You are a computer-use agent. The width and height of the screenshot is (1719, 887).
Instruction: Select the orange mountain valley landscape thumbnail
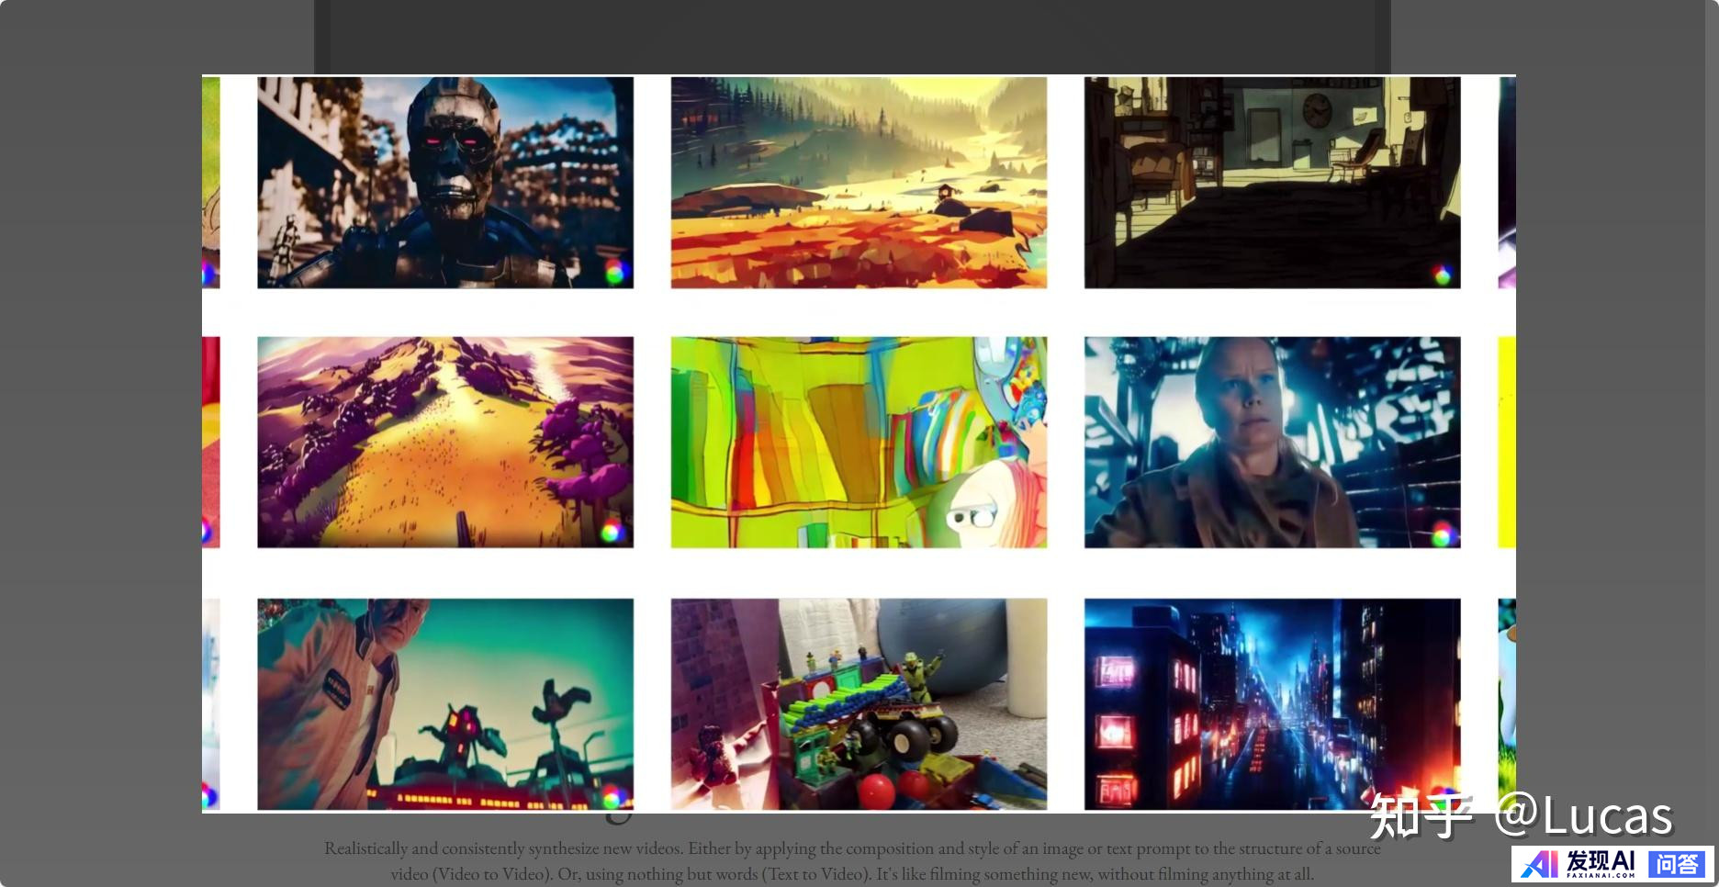pos(859,183)
